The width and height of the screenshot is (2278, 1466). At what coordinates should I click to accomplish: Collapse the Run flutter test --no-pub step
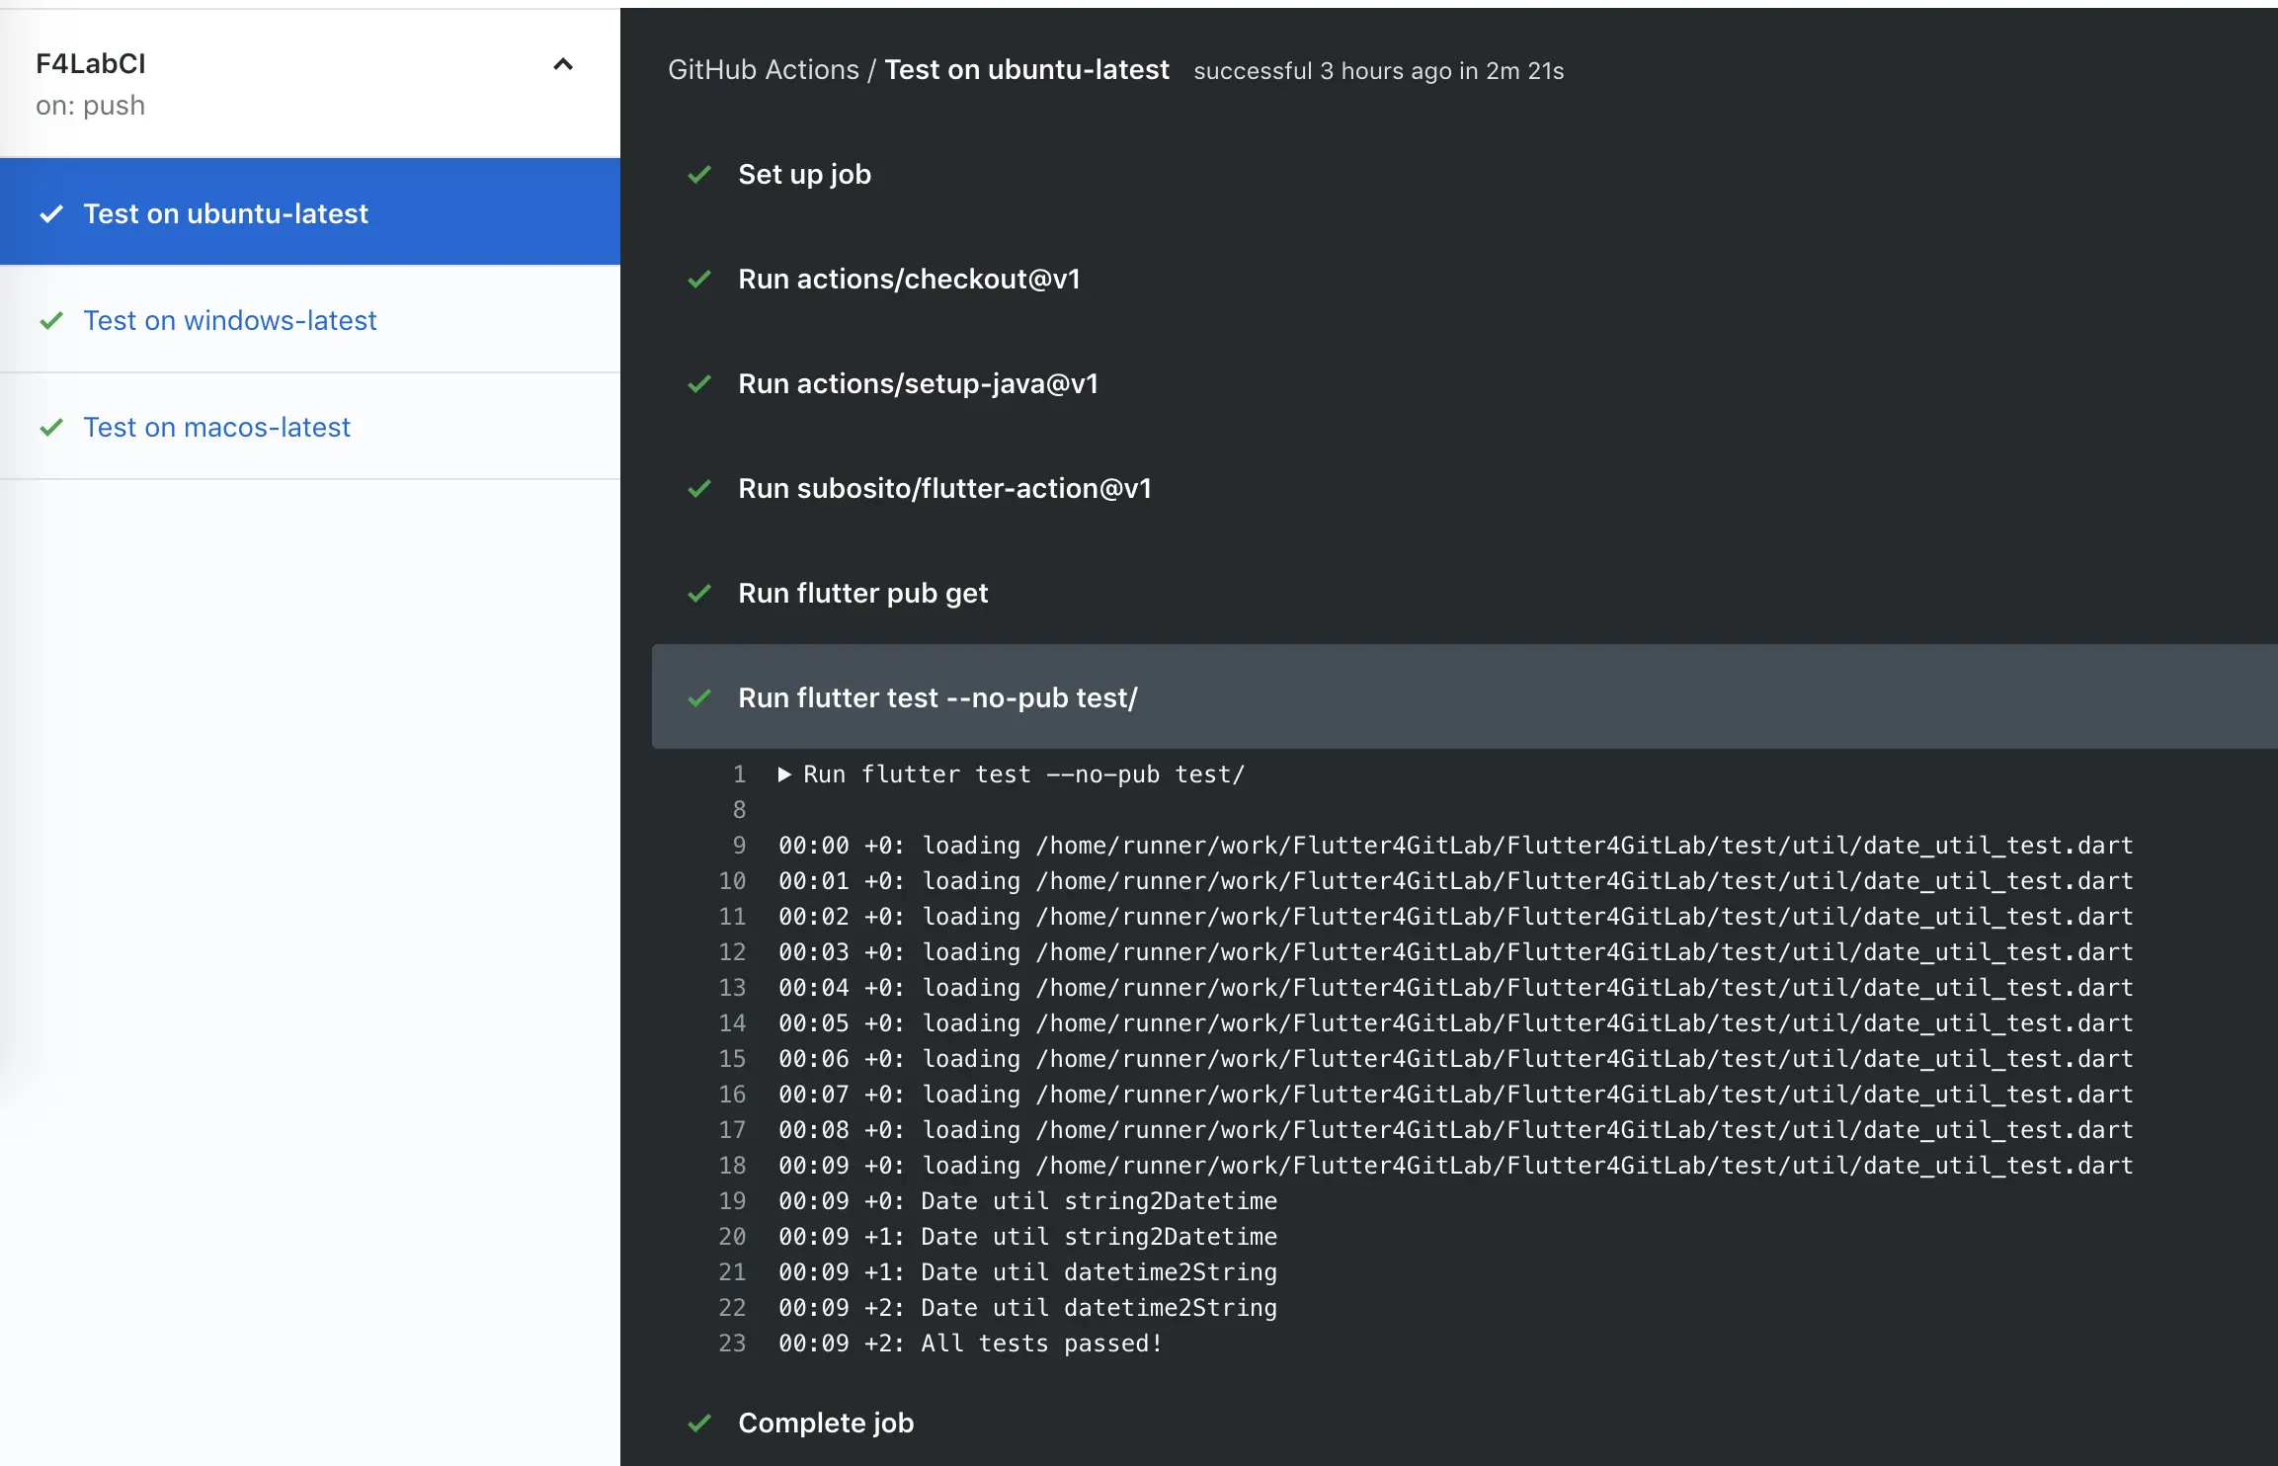click(938, 696)
